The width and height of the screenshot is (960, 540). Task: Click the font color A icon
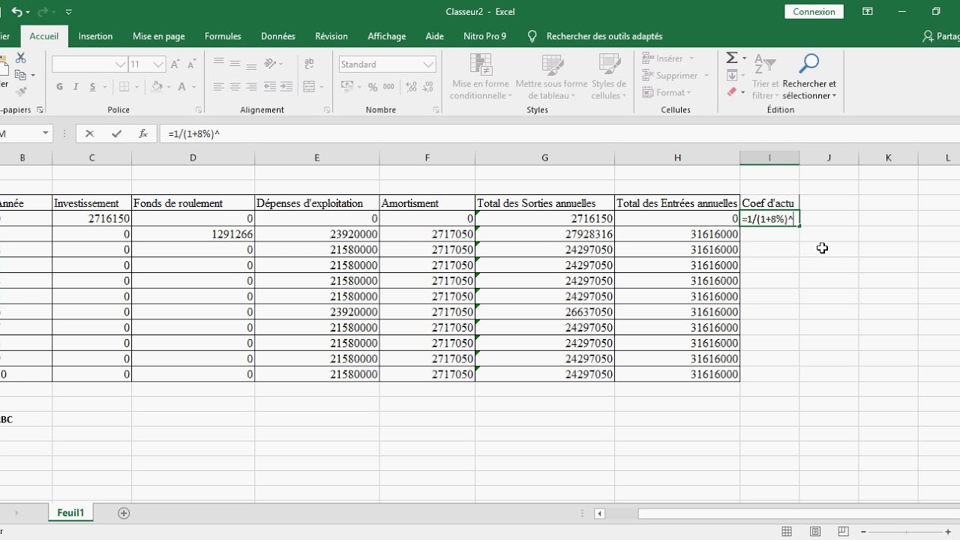(182, 87)
